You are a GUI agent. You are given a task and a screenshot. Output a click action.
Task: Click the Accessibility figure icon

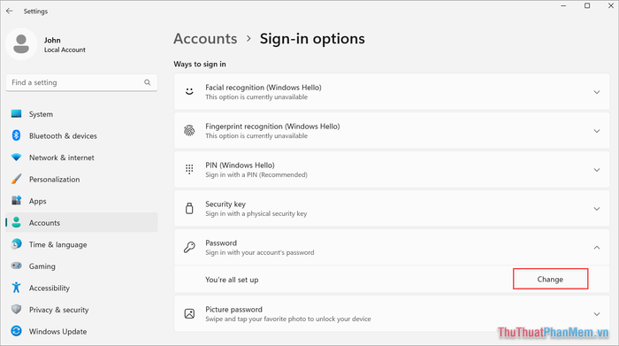(16, 288)
